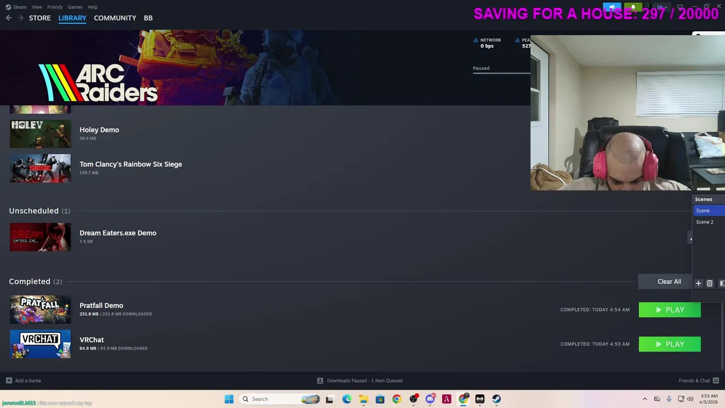The image size is (725, 408).
Task: Click Pratfall Demo title text
Action: [101, 305]
